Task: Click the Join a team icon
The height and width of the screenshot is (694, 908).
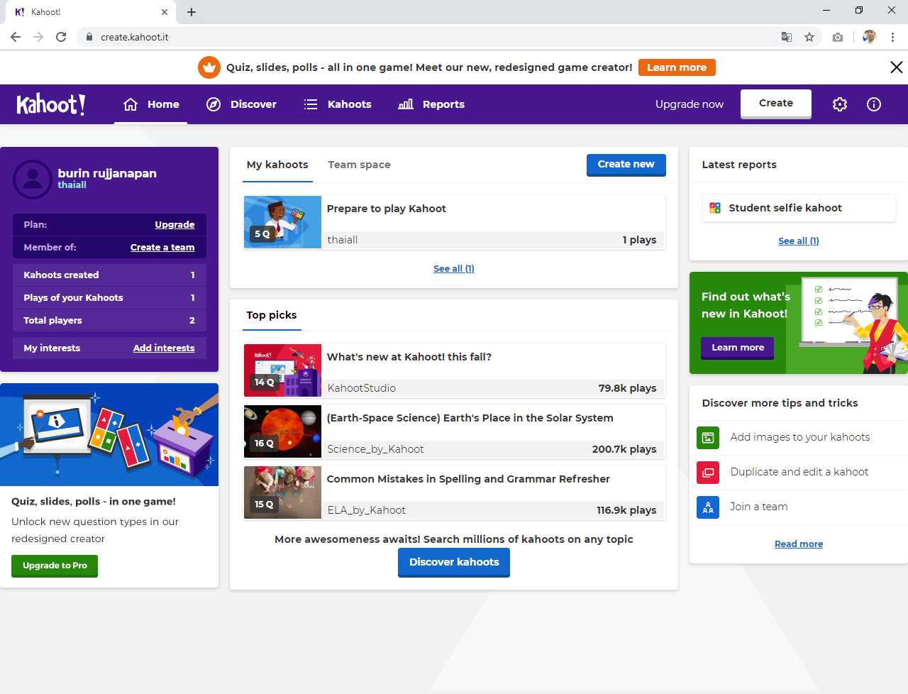Action: click(x=708, y=507)
